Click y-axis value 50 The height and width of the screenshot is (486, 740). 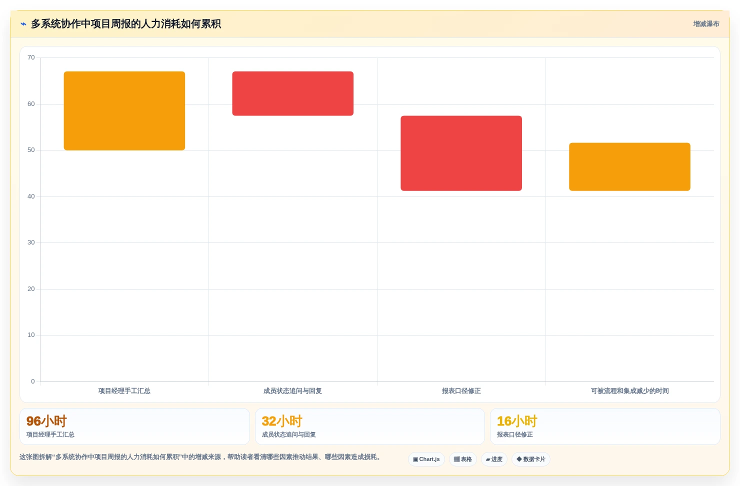pyautogui.click(x=31, y=150)
